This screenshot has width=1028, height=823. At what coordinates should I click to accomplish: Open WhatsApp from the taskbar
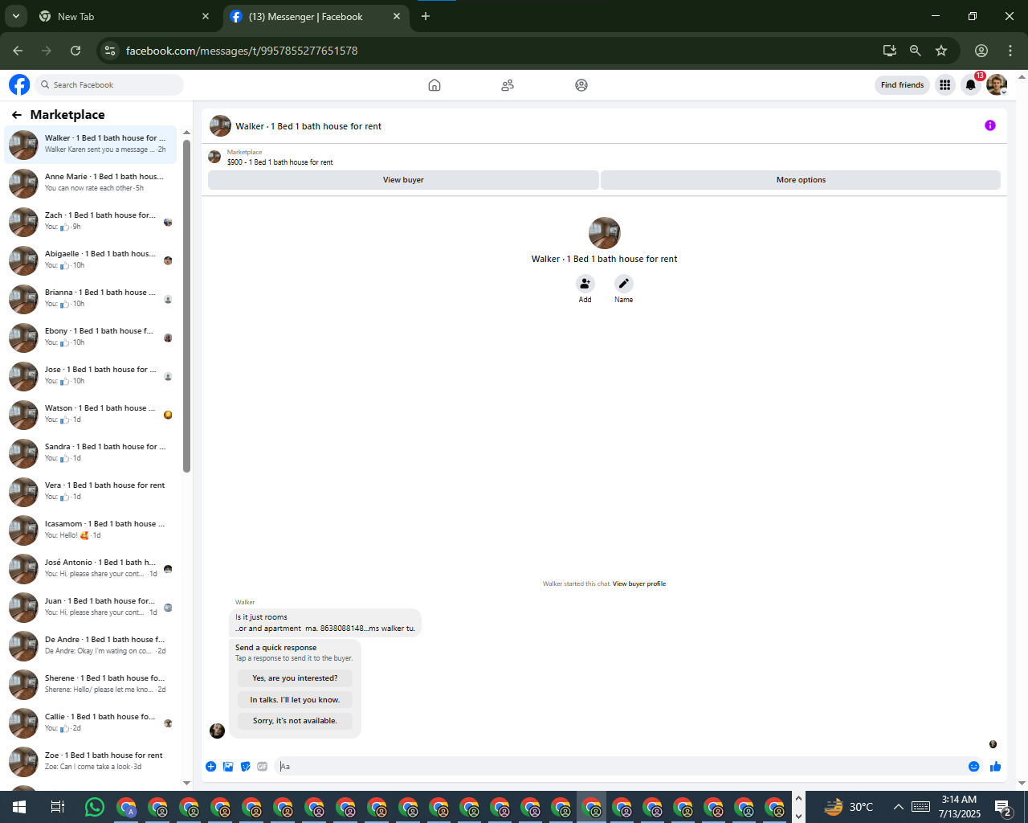click(95, 807)
